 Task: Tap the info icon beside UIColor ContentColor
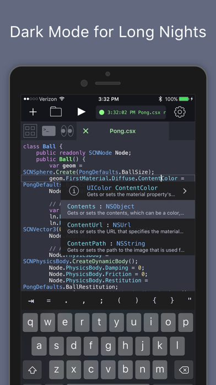pos(74,191)
